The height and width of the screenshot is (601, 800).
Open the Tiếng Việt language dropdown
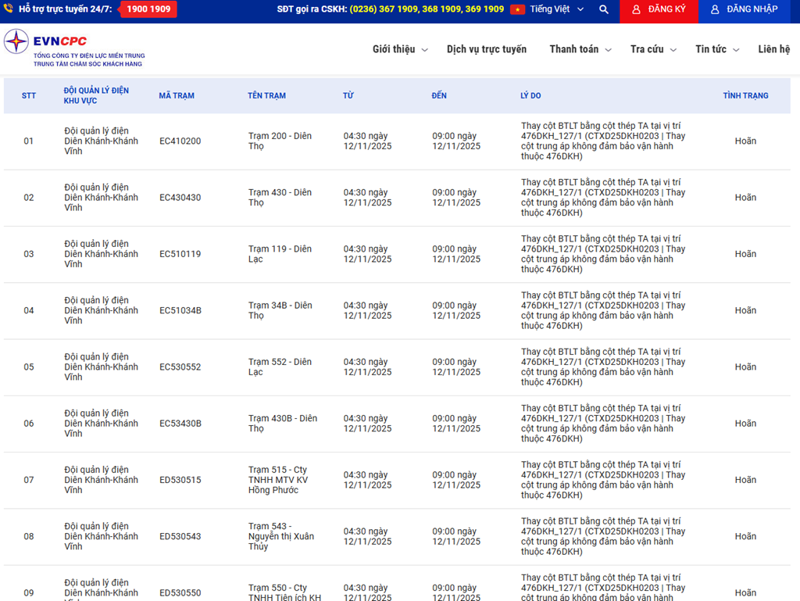[556, 9]
